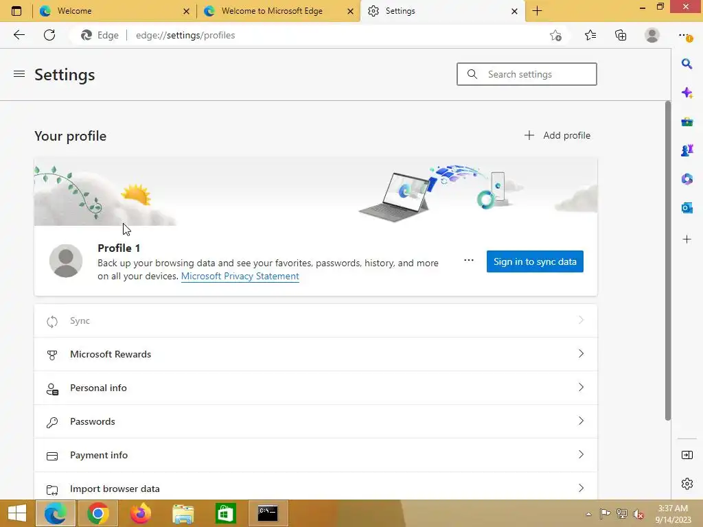
Task: Expand the Microsoft Rewards row chevron
Action: coord(581,353)
